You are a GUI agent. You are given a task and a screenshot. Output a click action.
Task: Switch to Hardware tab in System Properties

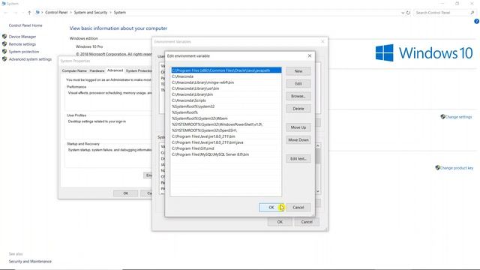(x=97, y=70)
